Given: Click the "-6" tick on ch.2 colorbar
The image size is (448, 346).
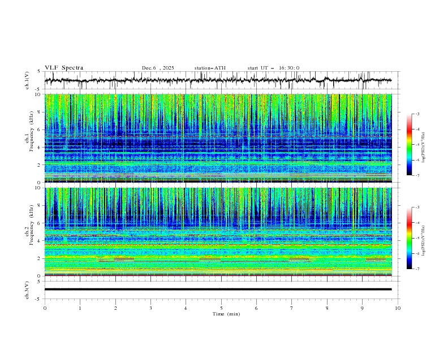Looking at the screenshot, I should tap(417, 253).
